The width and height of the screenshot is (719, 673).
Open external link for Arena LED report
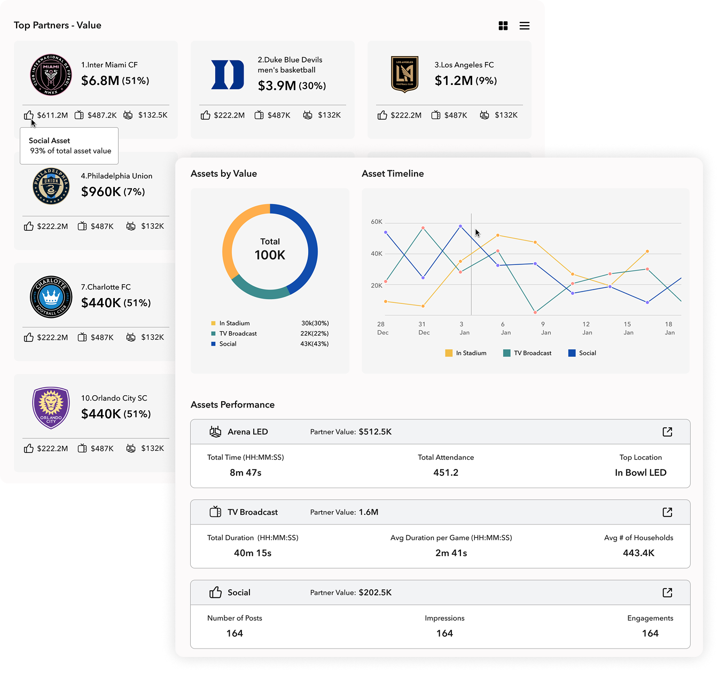pyautogui.click(x=667, y=432)
